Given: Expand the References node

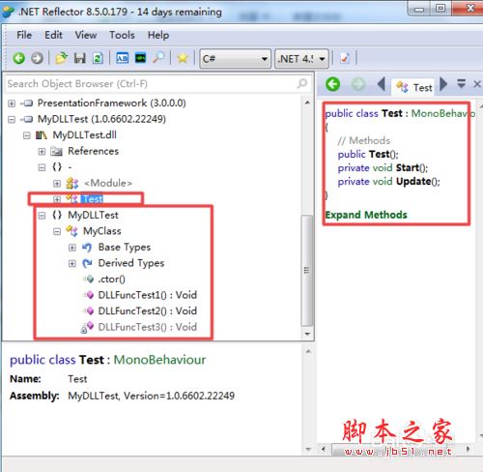Looking at the screenshot, I should pyautogui.click(x=42, y=152).
